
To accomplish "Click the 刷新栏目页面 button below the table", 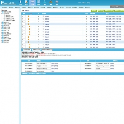I will pos(36,50).
